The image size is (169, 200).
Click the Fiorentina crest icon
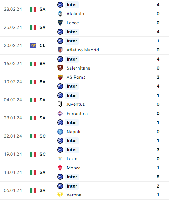(x=60, y=114)
